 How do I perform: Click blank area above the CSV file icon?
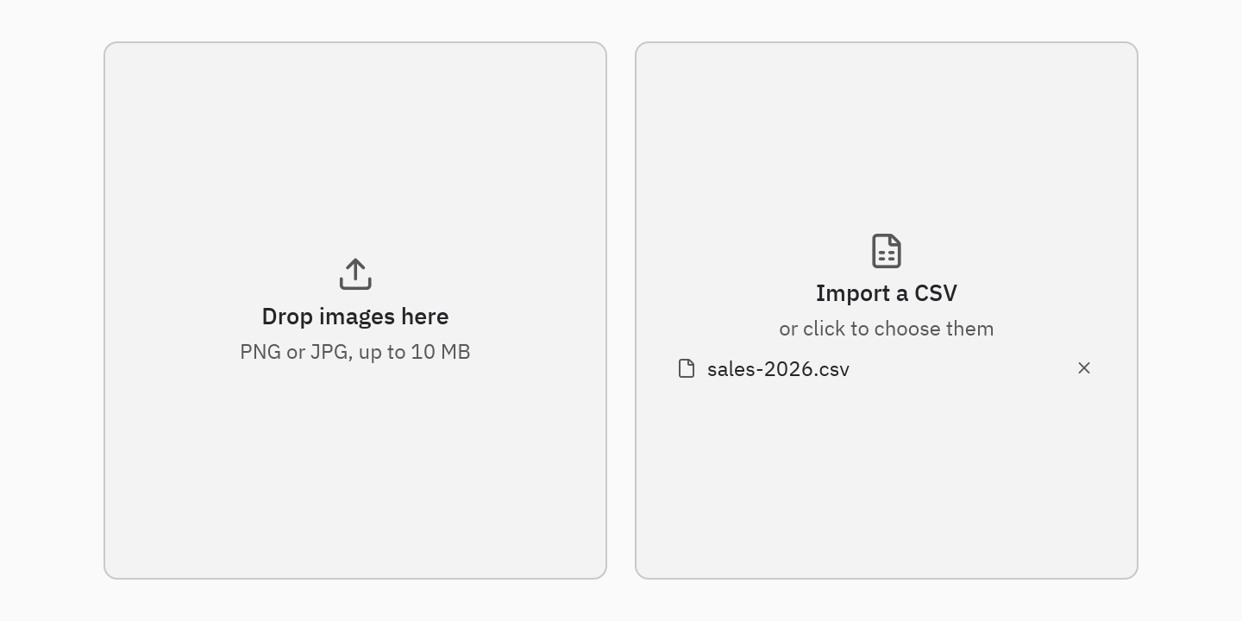[x=887, y=138]
